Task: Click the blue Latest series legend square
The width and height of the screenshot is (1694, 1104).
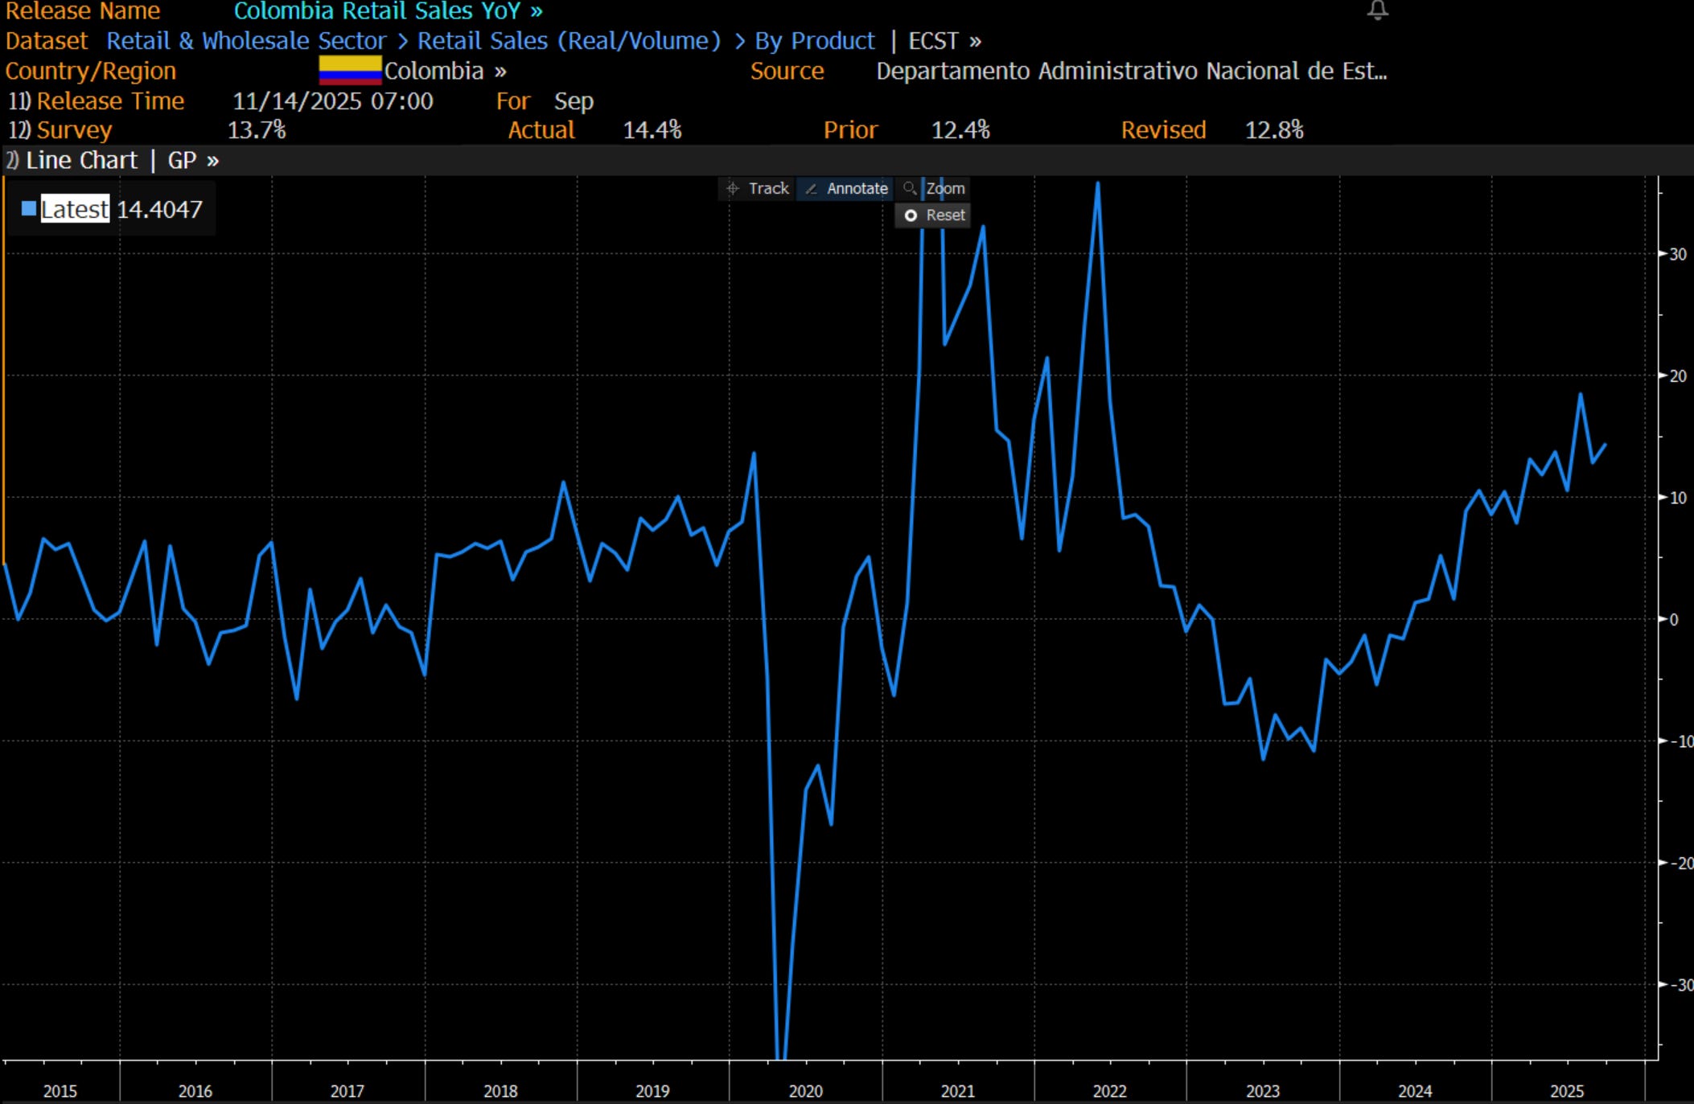Action: pos(29,209)
